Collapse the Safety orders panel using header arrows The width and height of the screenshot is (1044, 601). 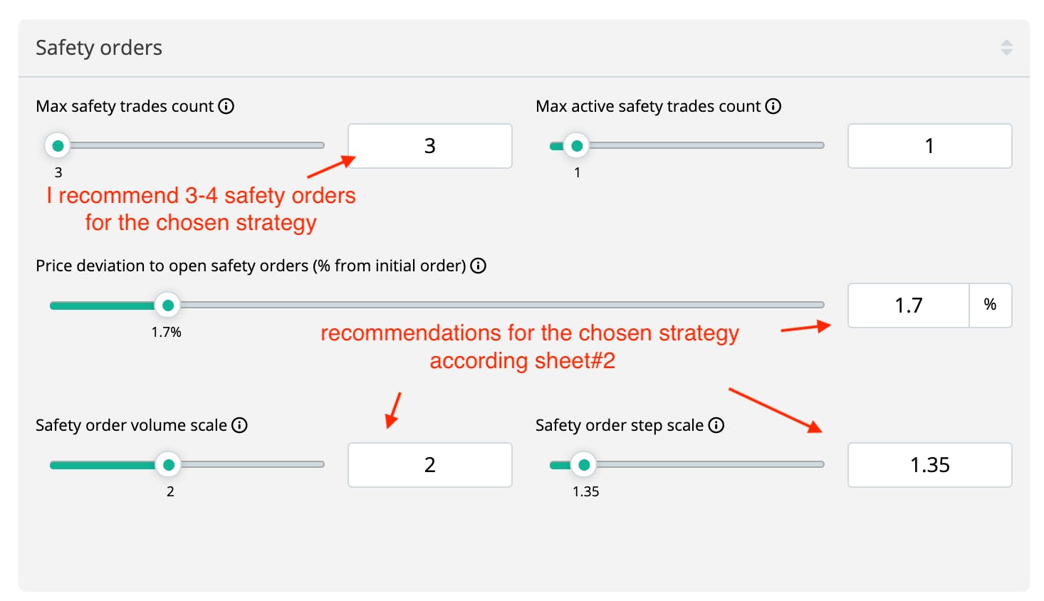pos(1006,48)
